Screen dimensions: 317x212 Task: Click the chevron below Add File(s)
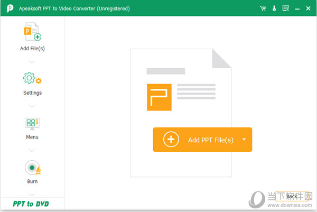[32, 62]
